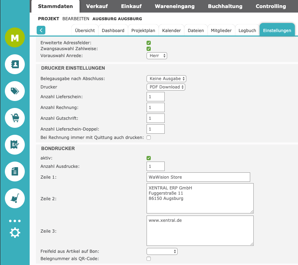Click the document sidebar icon
Image resolution: width=298 pixels, height=265 pixels.
tap(15, 171)
